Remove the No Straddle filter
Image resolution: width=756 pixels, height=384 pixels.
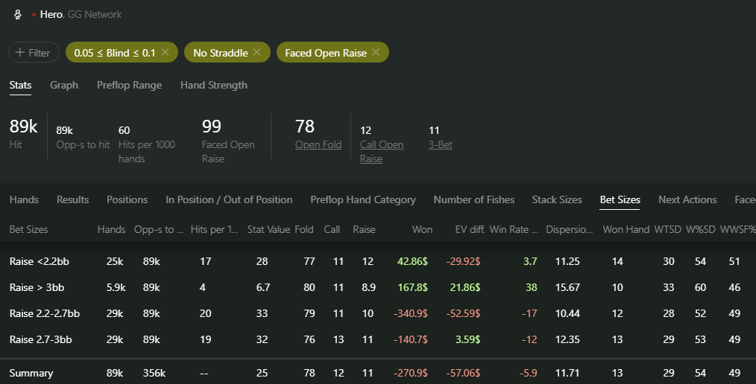257,52
